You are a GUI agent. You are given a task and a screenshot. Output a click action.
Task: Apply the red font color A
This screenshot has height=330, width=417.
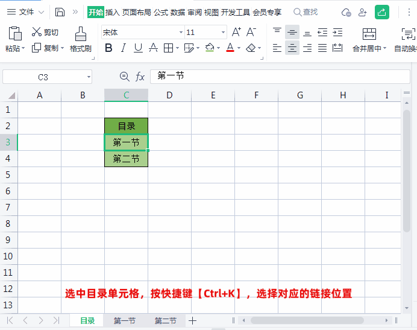point(230,48)
